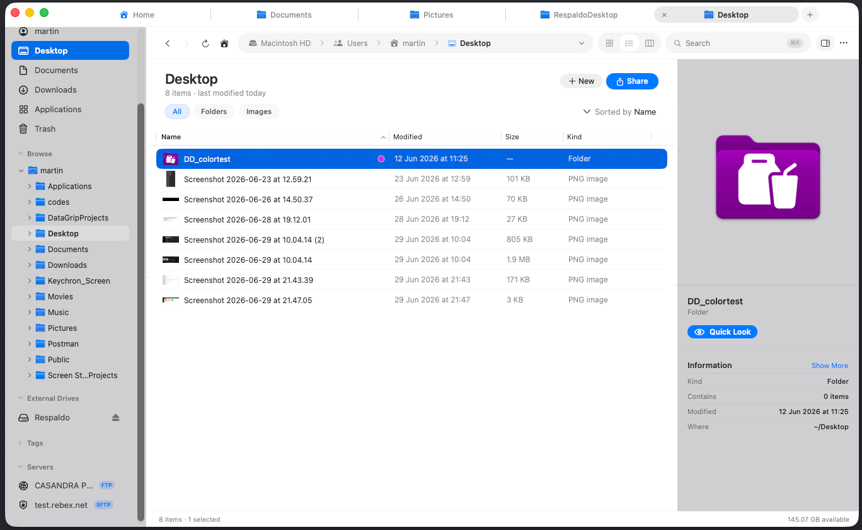Open the Sorted by Name dropdown
Viewport: 862px width, 530px height.
pos(620,112)
